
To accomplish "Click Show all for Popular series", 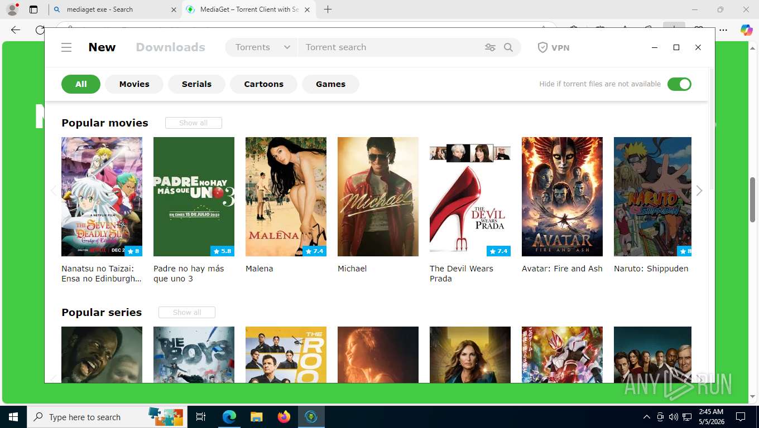I will [187, 313].
